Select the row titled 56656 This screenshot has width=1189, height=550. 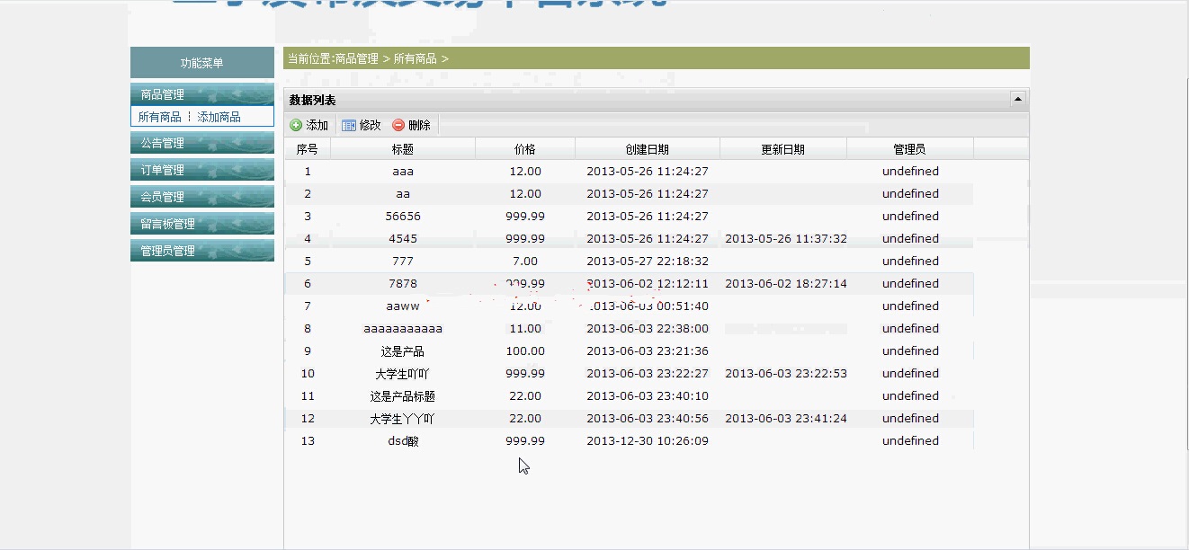click(x=629, y=216)
